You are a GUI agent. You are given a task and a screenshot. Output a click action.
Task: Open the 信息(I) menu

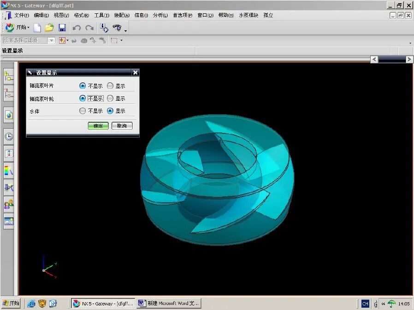[x=141, y=15]
